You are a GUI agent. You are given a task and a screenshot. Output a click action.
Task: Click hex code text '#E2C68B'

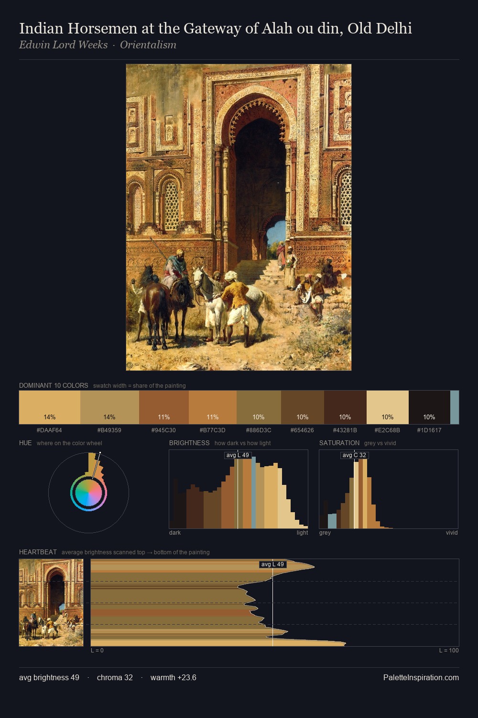388,430
